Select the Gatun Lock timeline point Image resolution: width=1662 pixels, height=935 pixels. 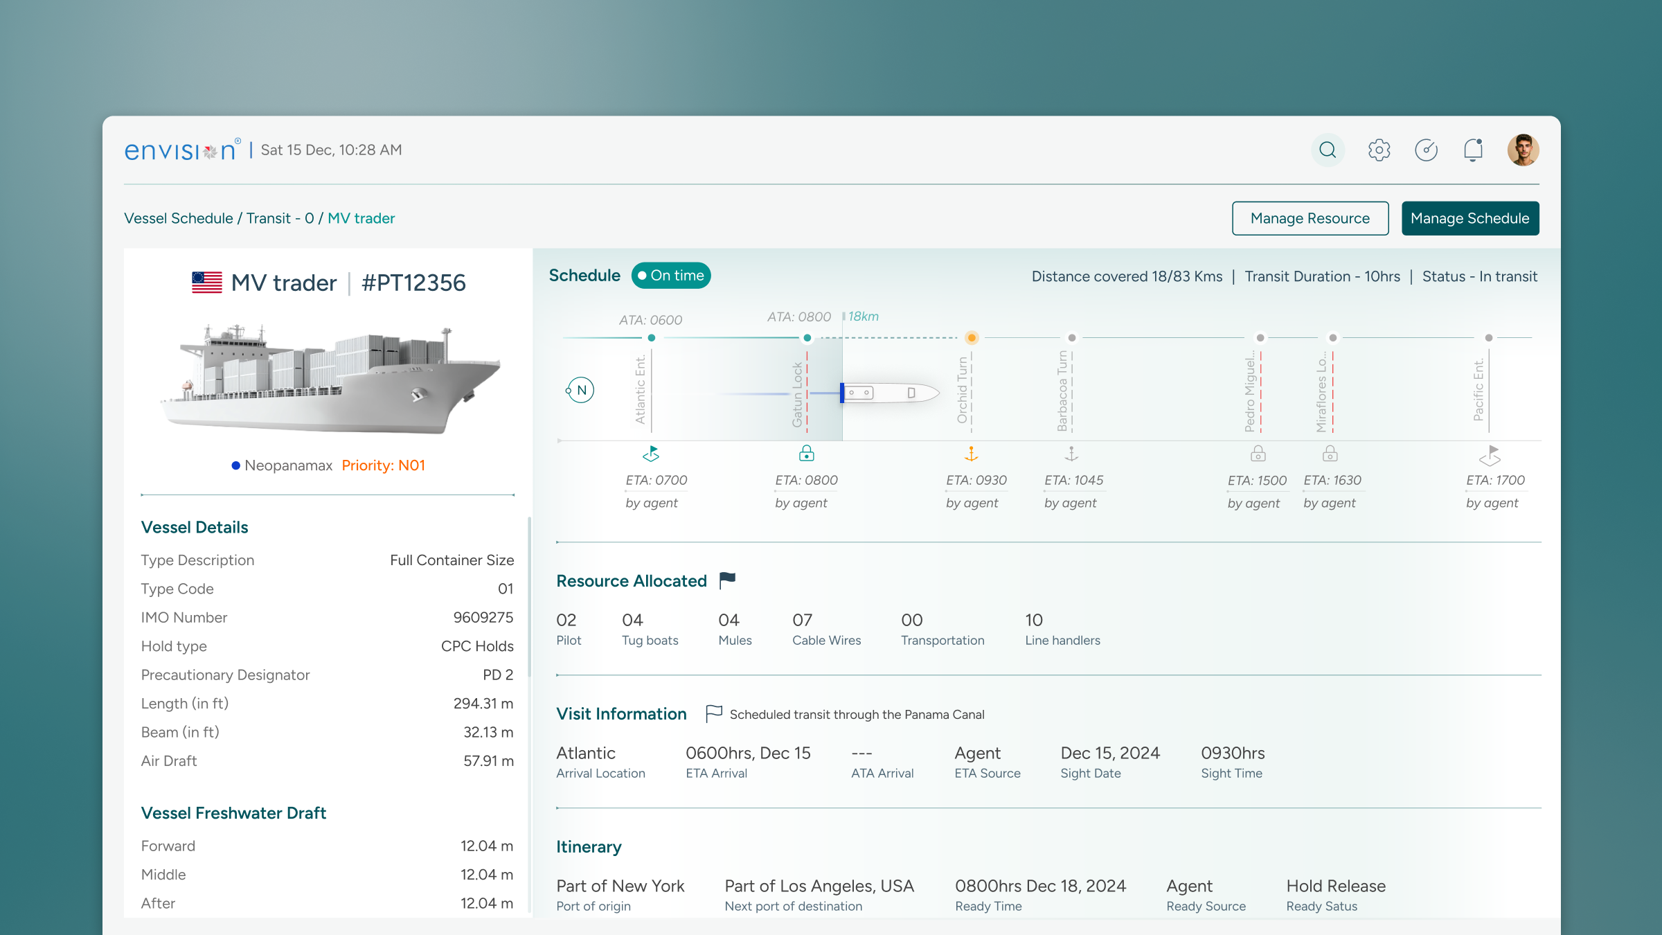(807, 338)
